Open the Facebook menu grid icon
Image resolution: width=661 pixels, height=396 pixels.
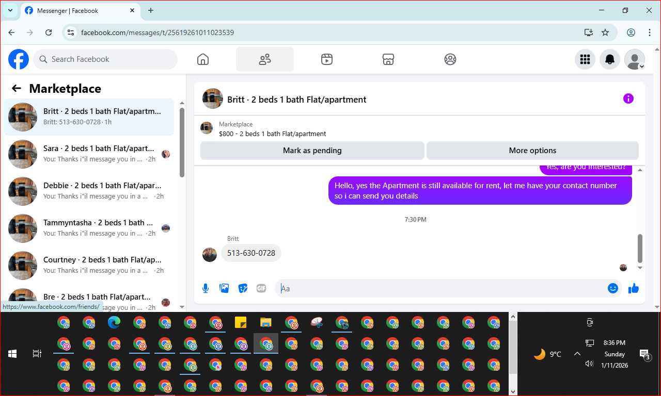pos(585,59)
